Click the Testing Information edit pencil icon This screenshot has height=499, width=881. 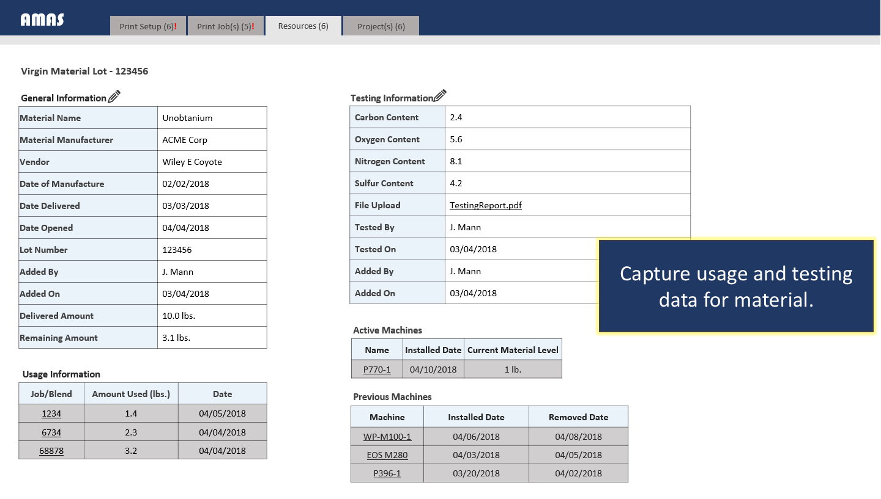click(x=440, y=97)
